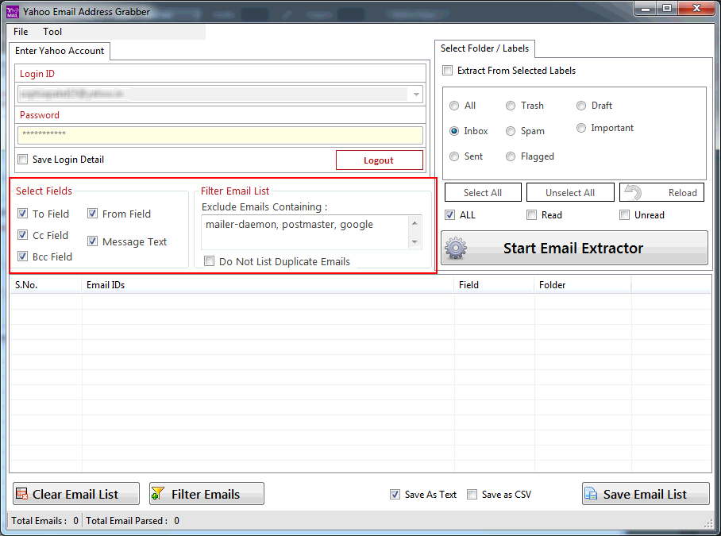
Task: Click the Unselect All button
Action: 570,193
